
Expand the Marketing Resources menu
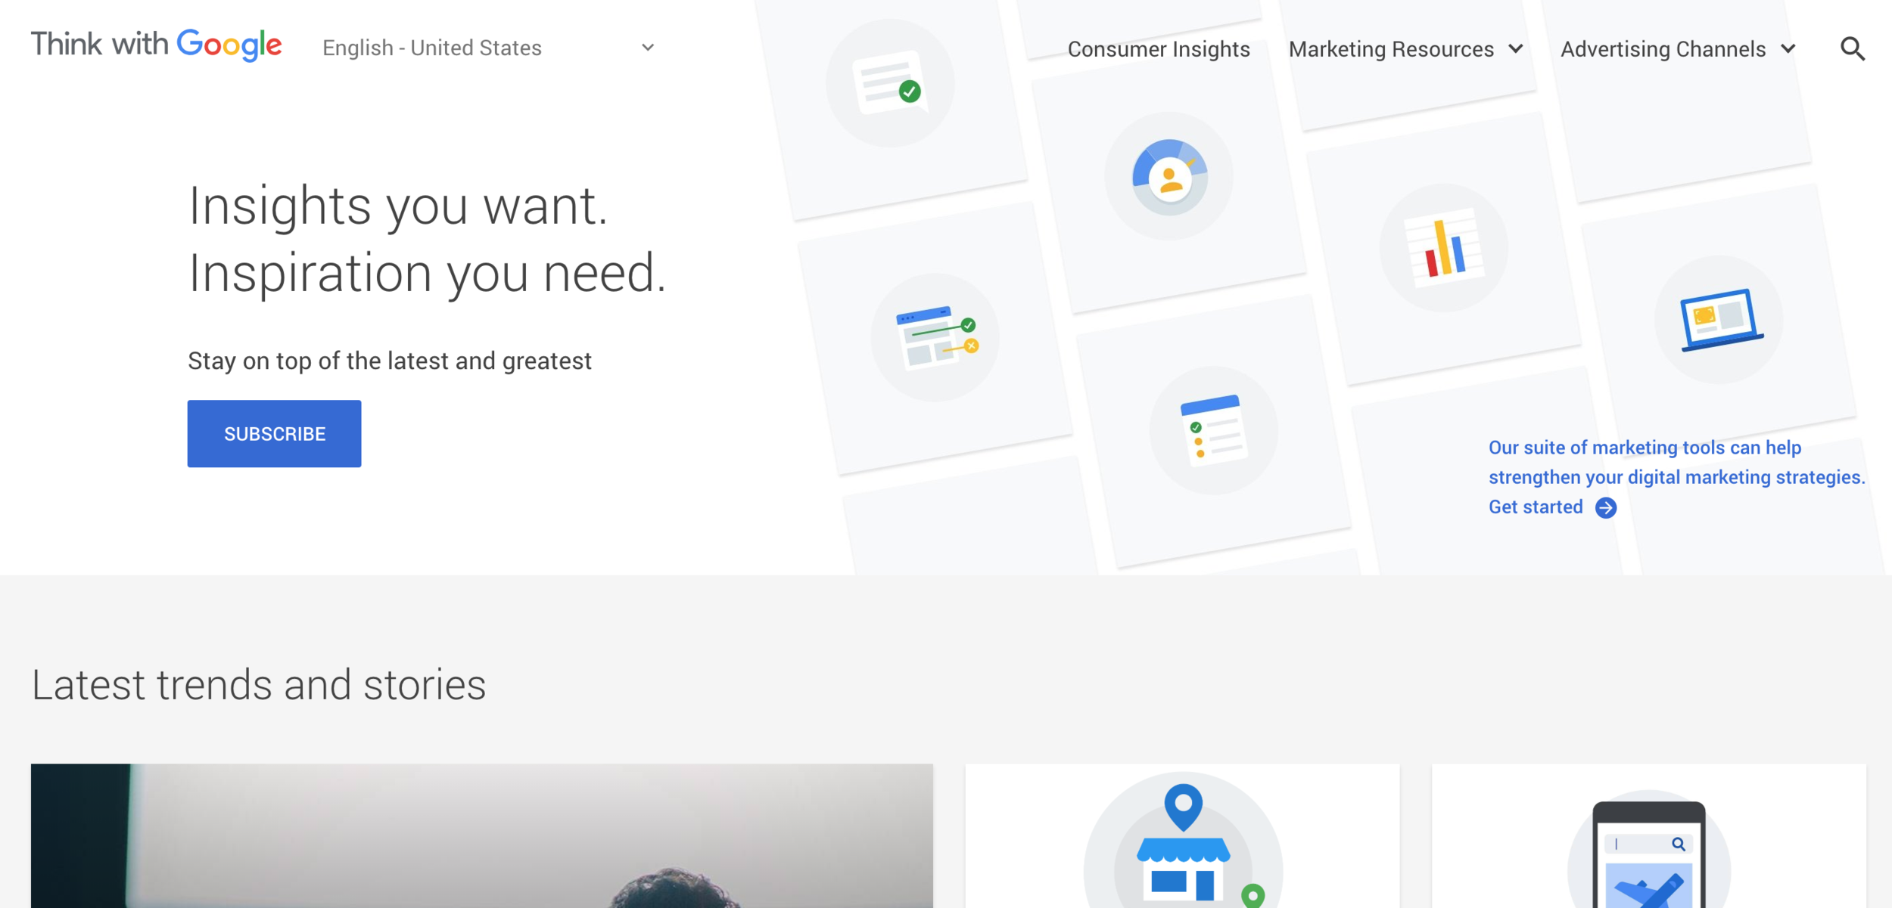pos(1405,49)
